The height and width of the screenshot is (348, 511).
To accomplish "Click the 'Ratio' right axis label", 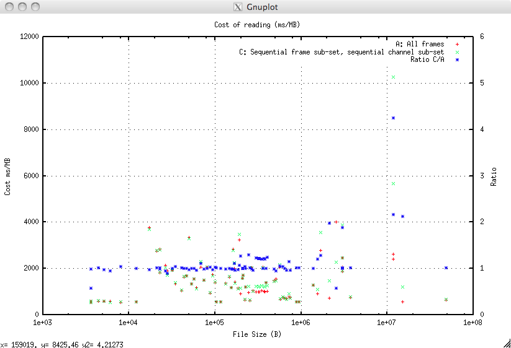I will 494,176.
